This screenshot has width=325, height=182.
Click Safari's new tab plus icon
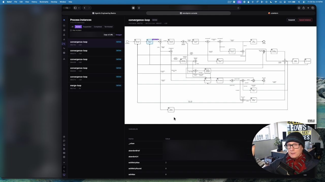[308, 8]
